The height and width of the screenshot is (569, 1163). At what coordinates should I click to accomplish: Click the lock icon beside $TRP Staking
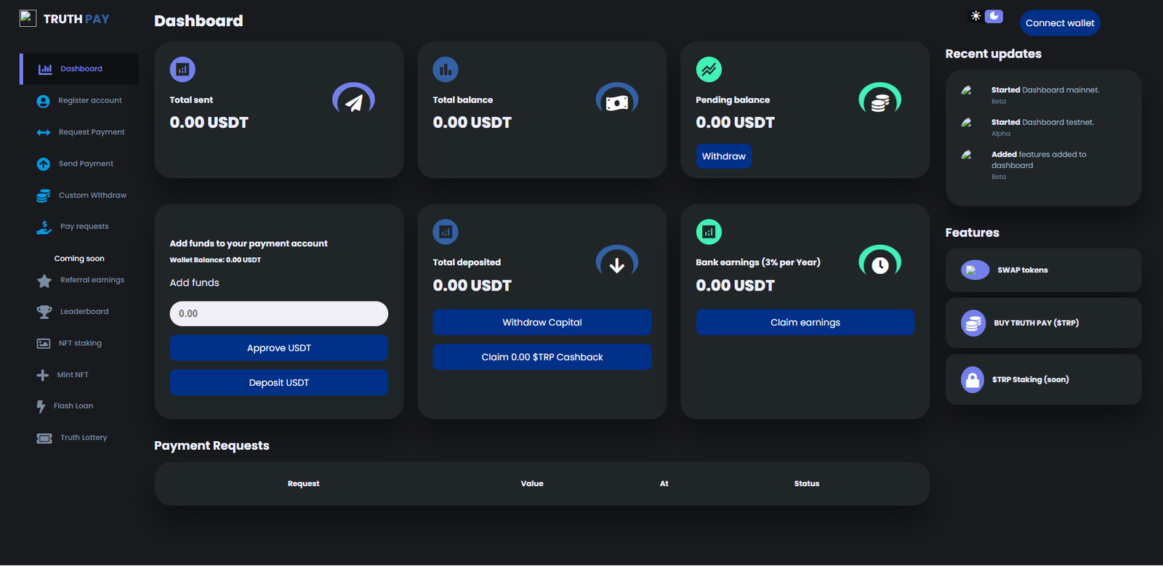click(973, 380)
